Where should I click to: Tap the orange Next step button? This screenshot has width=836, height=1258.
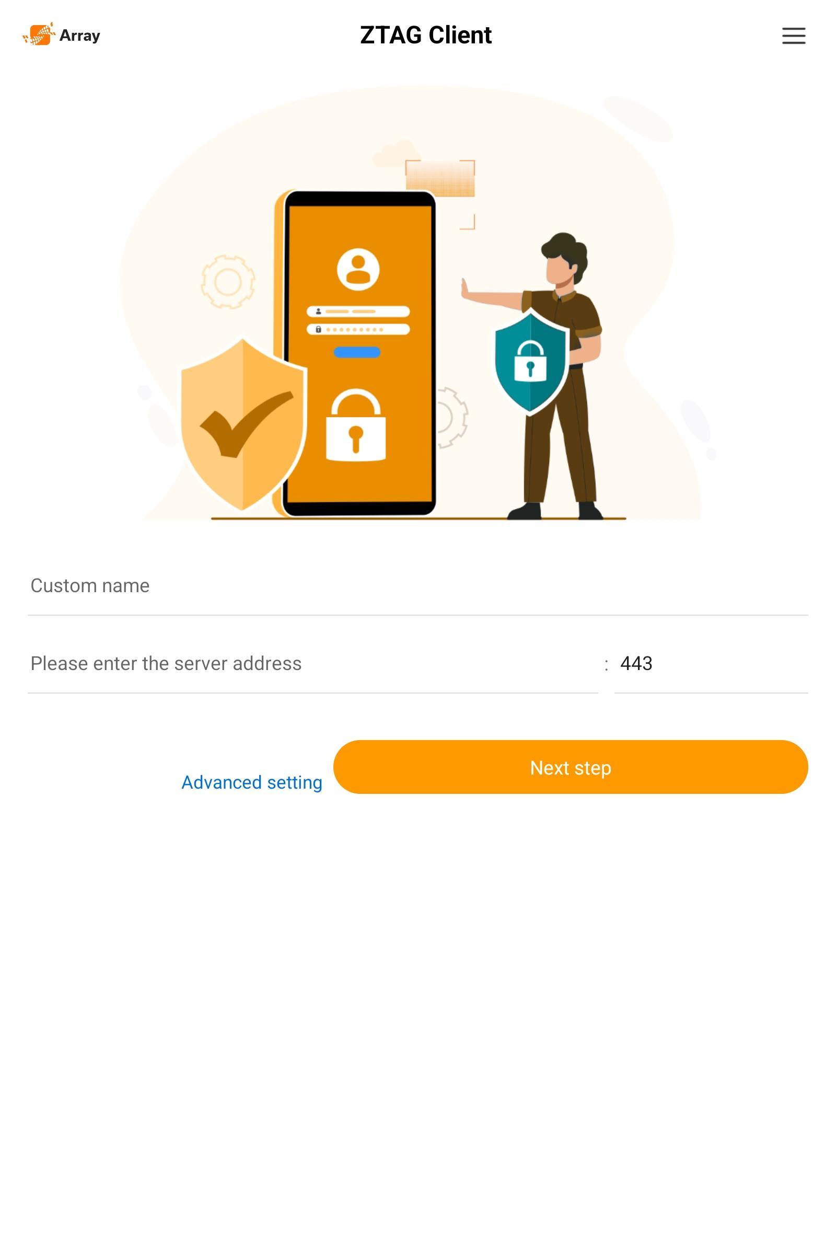[571, 767]
